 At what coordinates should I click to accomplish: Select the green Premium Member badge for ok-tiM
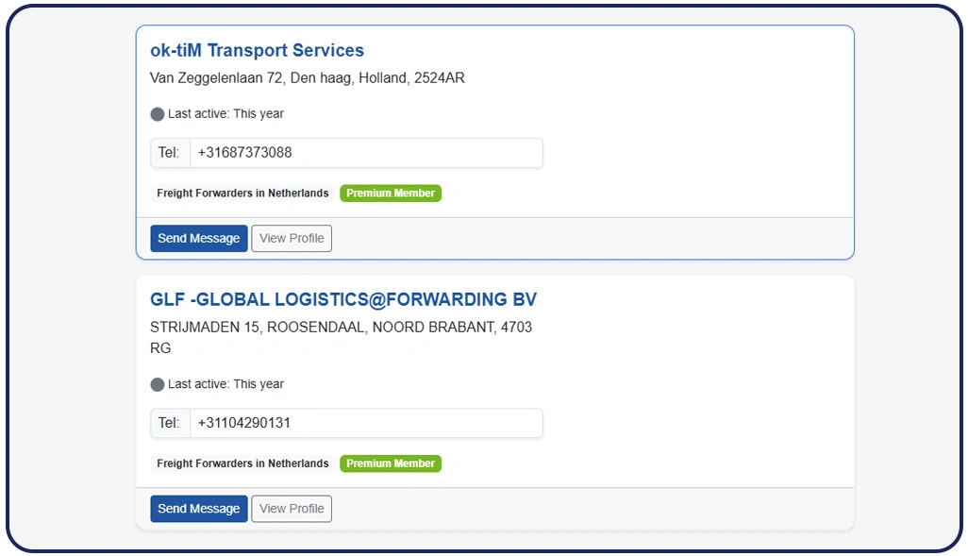coord(390,193)
